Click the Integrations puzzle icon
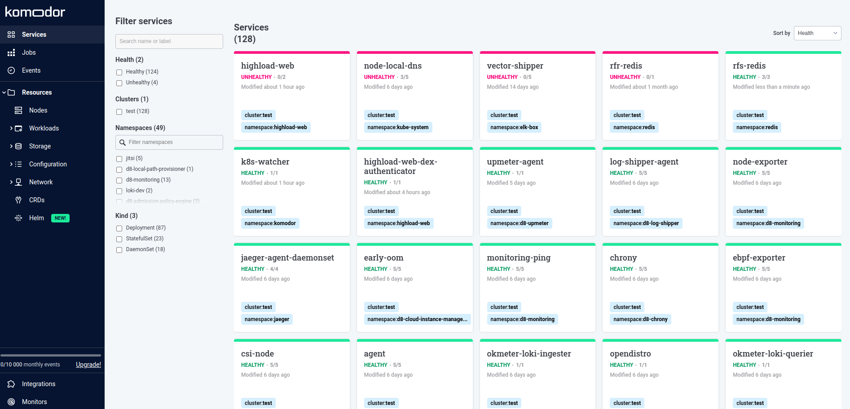Viewport: 850px width, 409px height. pos(11,384)
